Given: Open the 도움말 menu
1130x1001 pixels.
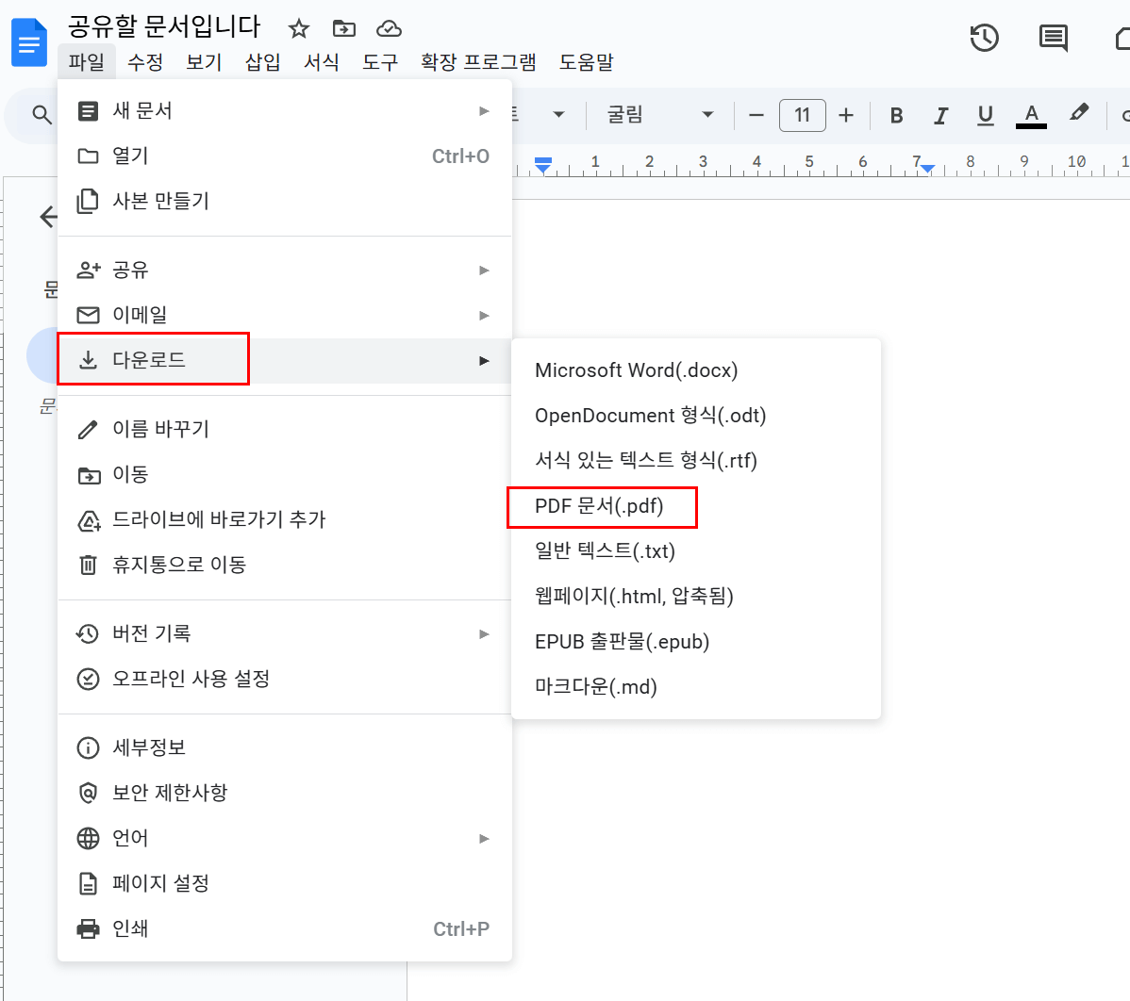Looking at the screenshot, I should point(586,62).
